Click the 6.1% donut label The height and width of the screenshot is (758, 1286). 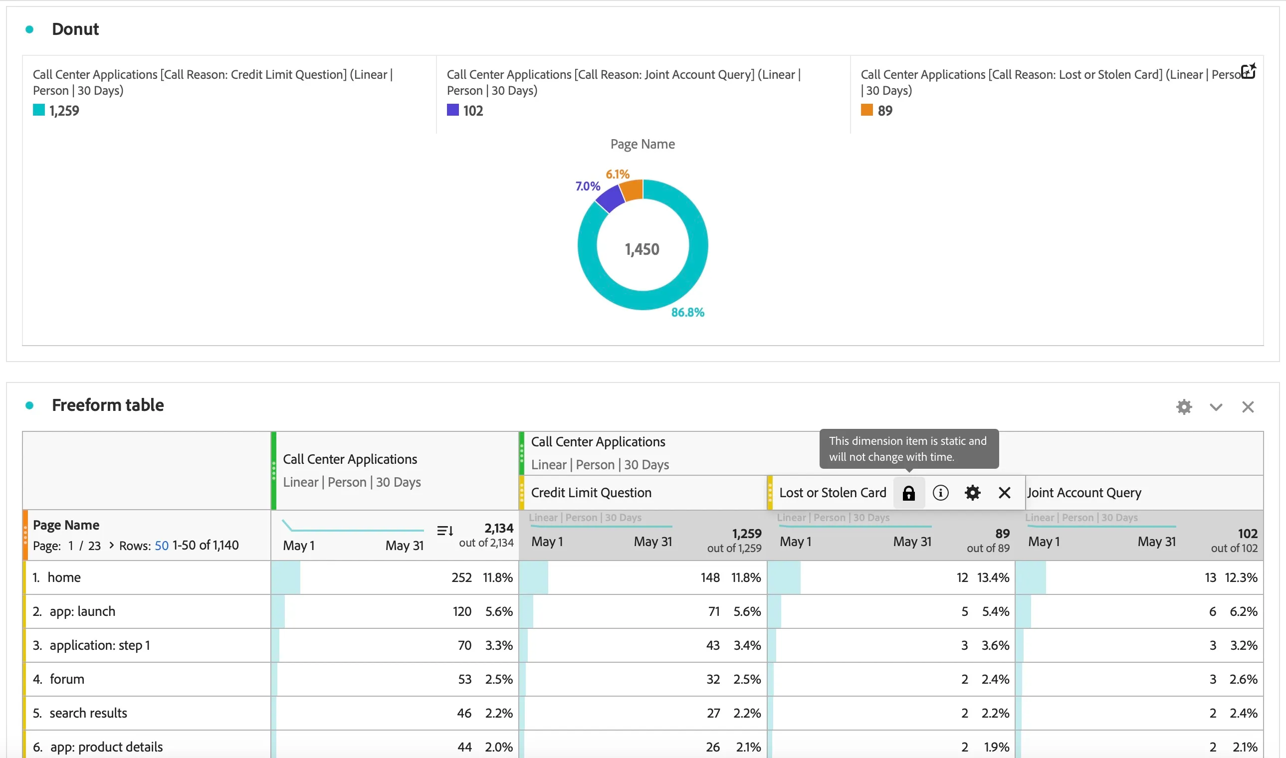pos(617,174)
